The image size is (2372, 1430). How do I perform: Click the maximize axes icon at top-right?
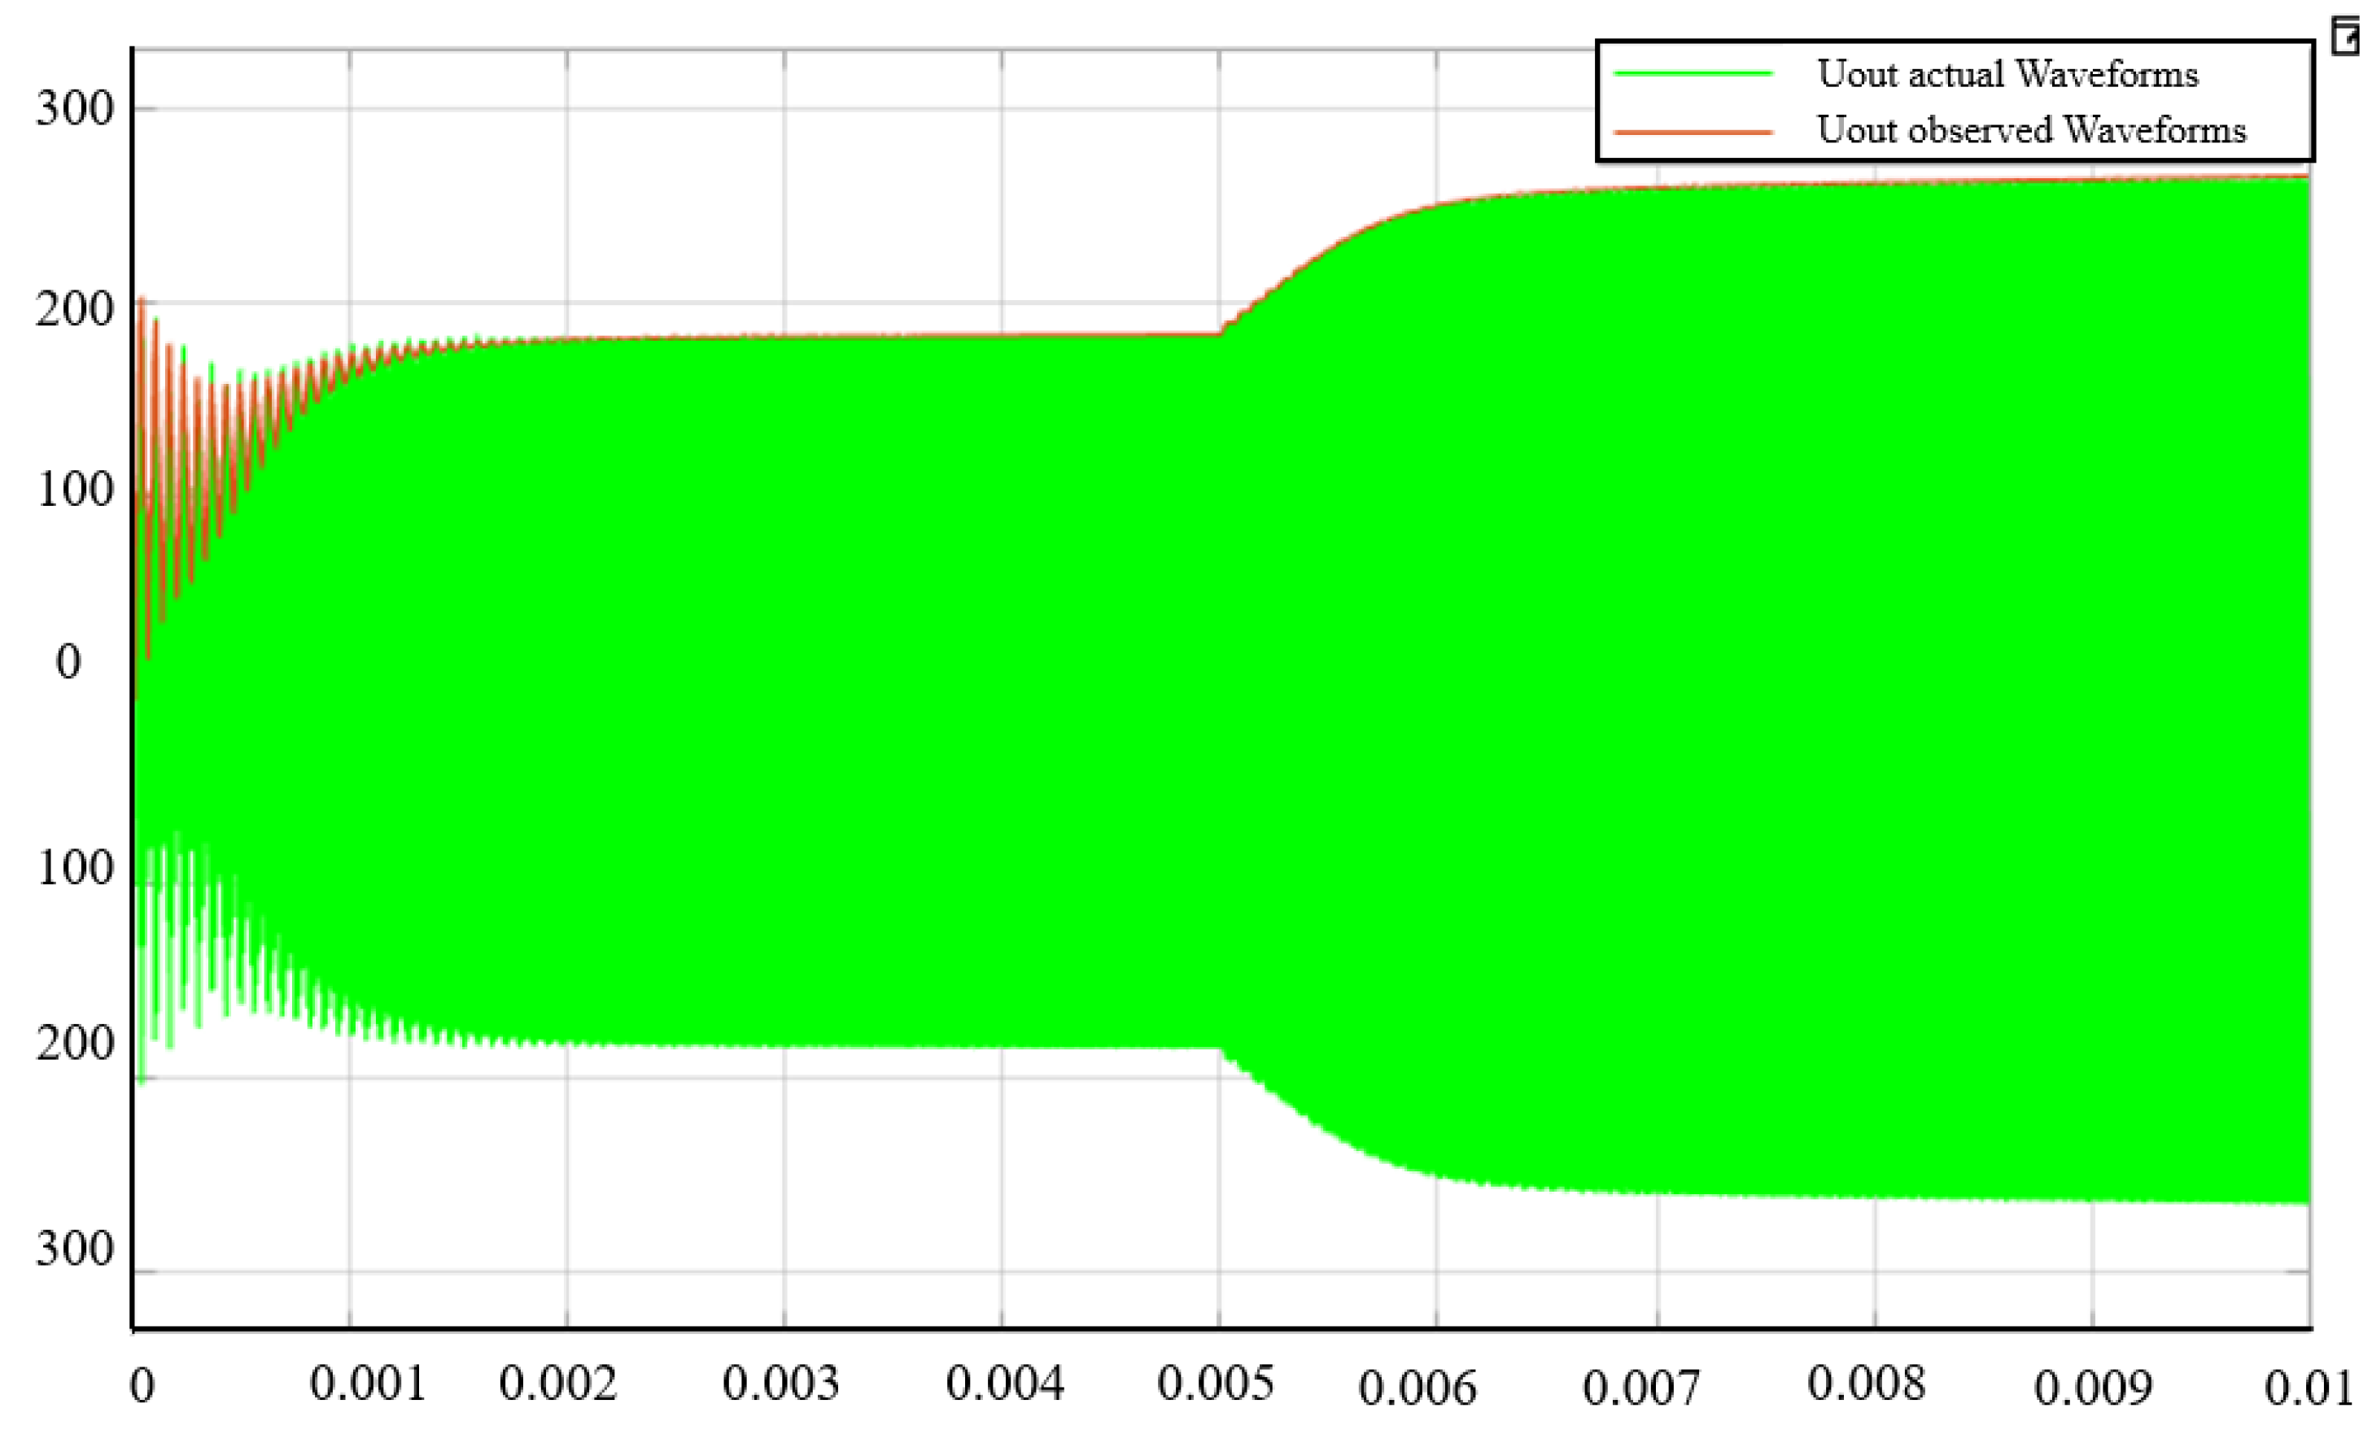coord(2346,37)
